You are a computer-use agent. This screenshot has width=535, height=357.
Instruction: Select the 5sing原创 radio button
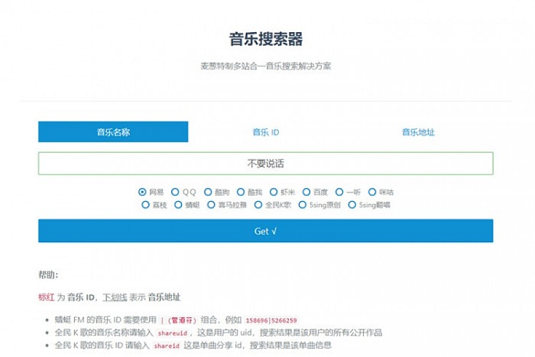[303, 205]
